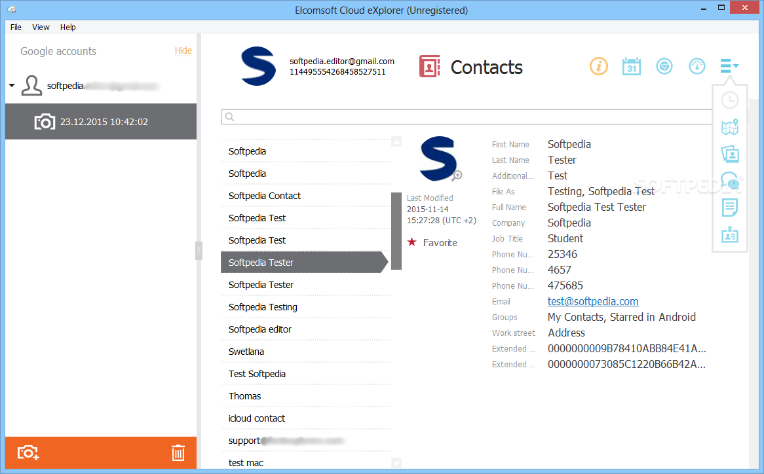
Task: Select the test mac contact
Action: 305,463
